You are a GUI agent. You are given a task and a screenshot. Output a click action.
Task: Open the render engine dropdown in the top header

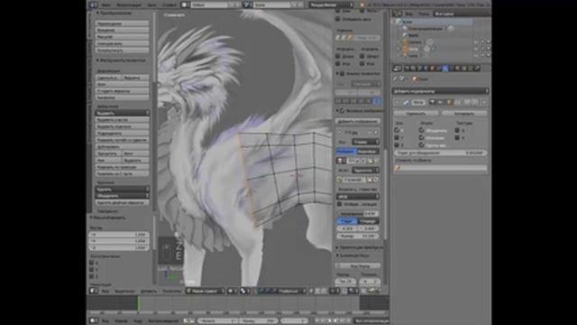(331, 5)
